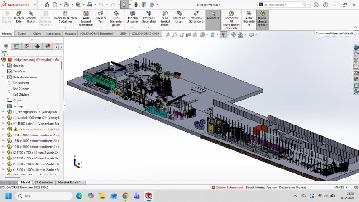Click the Save icon in the top toolbar
359x202 pixels.
coord(78,5)
